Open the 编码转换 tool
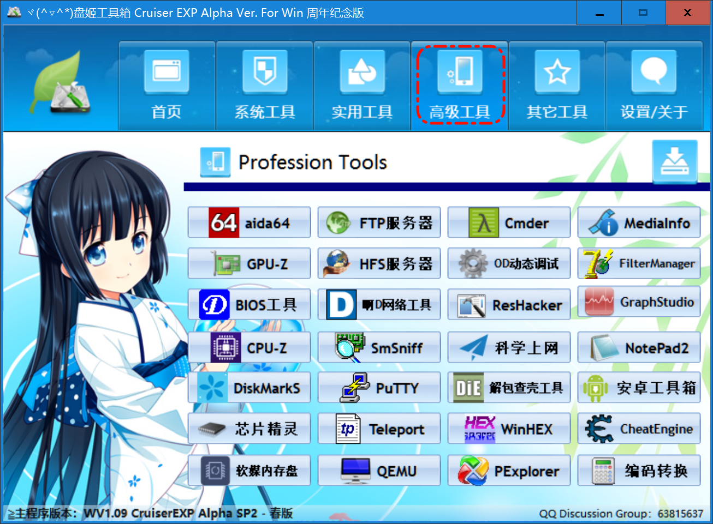The width and height of the screenshot is (713, 524). (639, 471)
